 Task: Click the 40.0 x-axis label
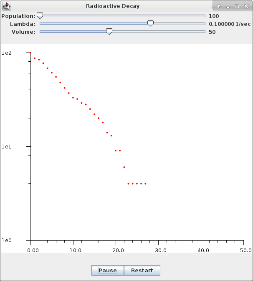click(203, 250)
